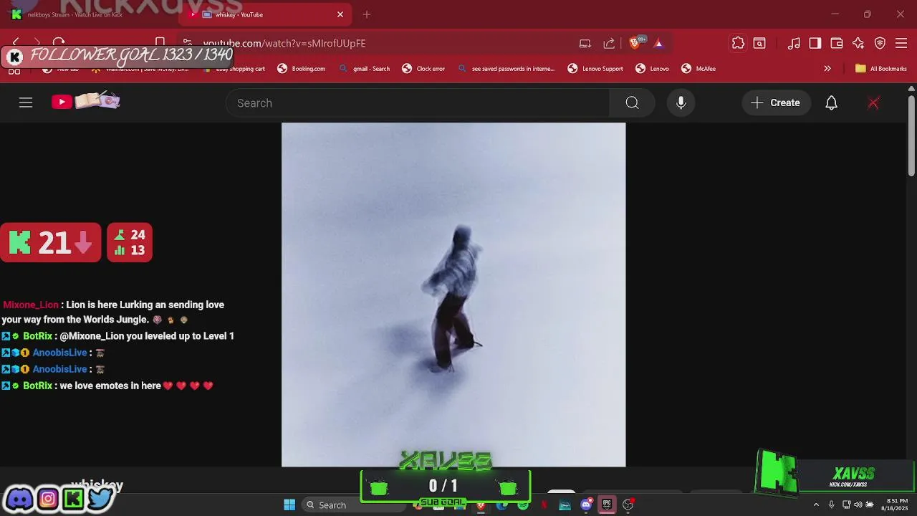Close the whiskey - YouTube tab
Image resolution: width=917 pixels, height=516 pixels.
coord(340,14)
